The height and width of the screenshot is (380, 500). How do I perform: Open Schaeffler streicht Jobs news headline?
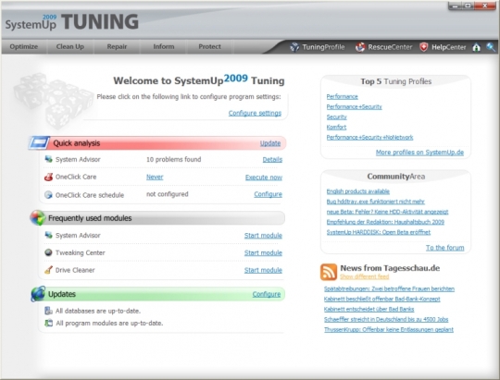(386, 319)
